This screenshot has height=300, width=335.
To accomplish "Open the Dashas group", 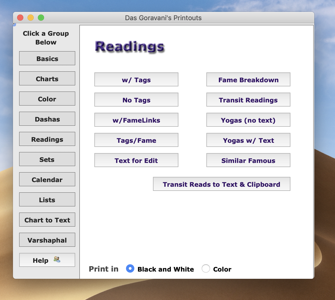I will click(x=47, y=119).
